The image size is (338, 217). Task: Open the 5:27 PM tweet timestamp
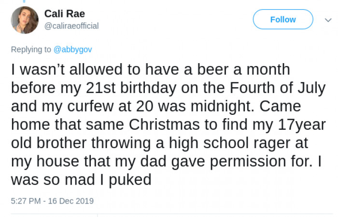pos(52,201)
